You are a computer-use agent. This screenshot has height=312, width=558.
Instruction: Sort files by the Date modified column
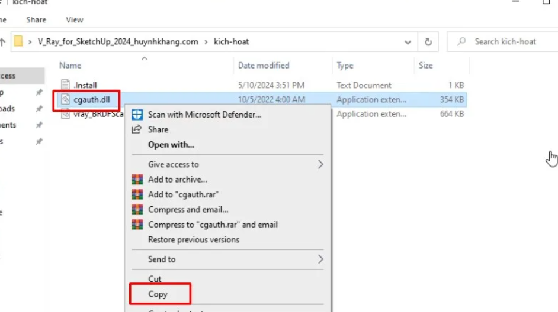click(x=264, y=66)
